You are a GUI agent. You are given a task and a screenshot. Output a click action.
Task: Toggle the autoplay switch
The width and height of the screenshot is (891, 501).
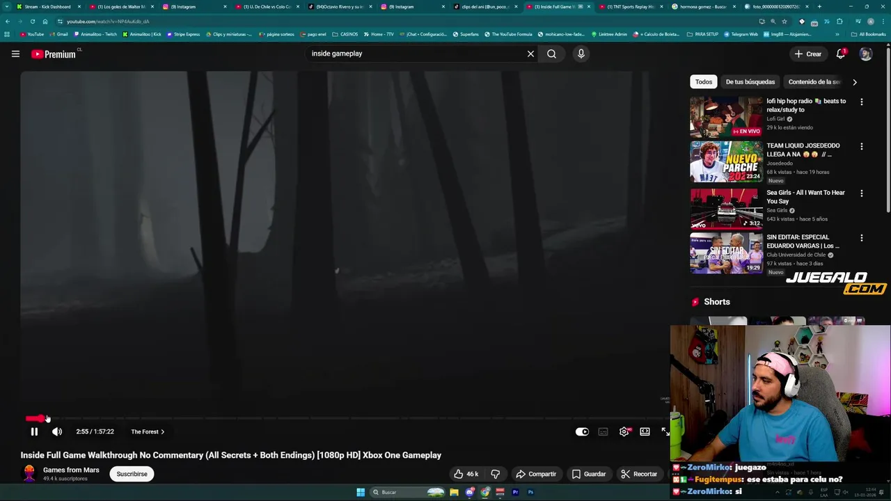582,431
